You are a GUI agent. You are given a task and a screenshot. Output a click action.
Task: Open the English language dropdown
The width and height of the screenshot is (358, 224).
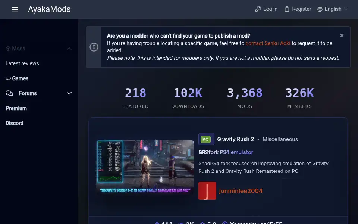coord(332,9)
